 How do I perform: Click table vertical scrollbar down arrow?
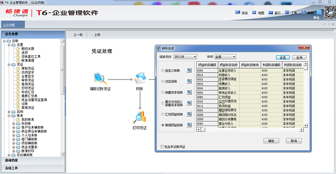(306, 126)
